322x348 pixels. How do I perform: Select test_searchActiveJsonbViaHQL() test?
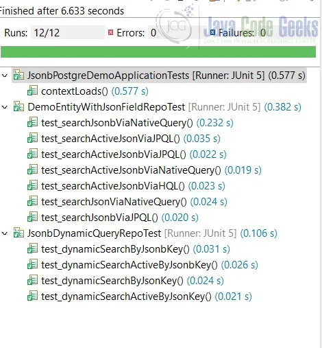coord(133,186)
